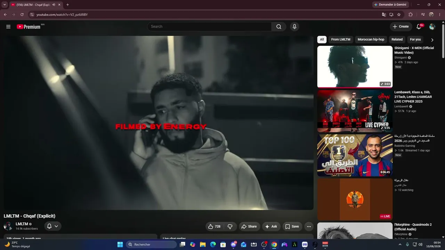
Task: Select the For you chip
Action: coord(415,40)
